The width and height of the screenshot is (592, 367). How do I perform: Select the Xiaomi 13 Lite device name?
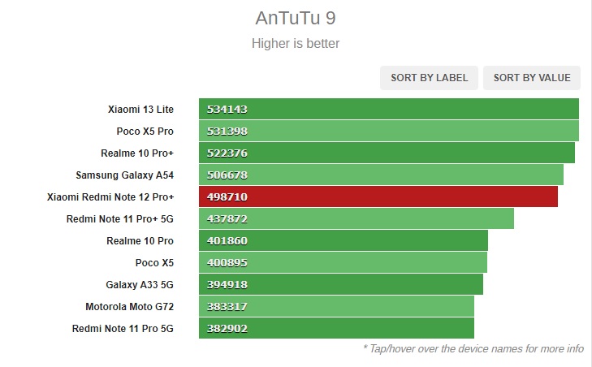[140, 110]
